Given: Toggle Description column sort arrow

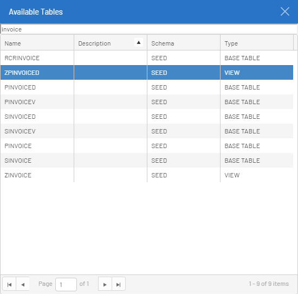Looking at the screenshot, I should [139, 43].
